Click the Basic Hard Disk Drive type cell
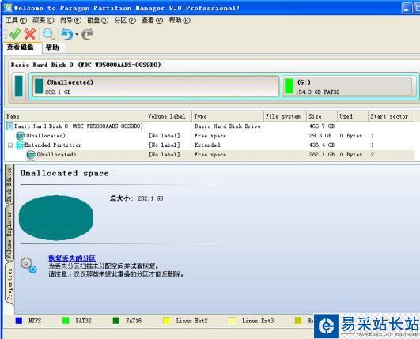 pyautogui.click(x=228, y=126)
